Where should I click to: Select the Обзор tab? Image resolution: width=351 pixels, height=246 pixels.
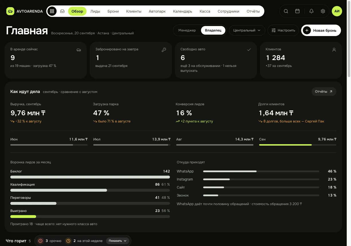pos(77,11)
